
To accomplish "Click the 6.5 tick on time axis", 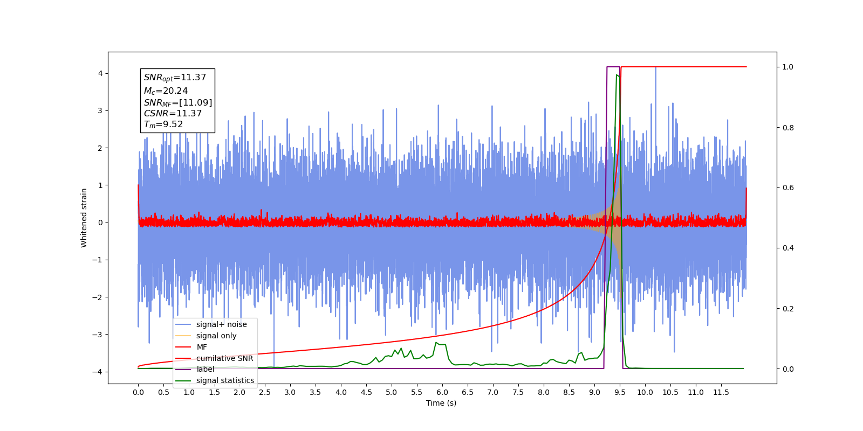I will pyautogui.click(x=468, y=392).
